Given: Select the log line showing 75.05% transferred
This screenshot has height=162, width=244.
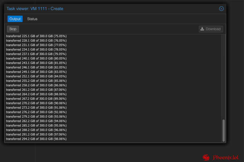Looking at the screenshot, I should [36, 36].
